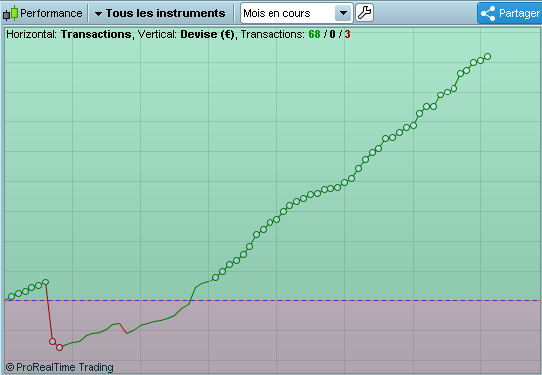Screen dimensions: 542x375
Task: Select the last green marker on curve
Action: tap(487, 56)
